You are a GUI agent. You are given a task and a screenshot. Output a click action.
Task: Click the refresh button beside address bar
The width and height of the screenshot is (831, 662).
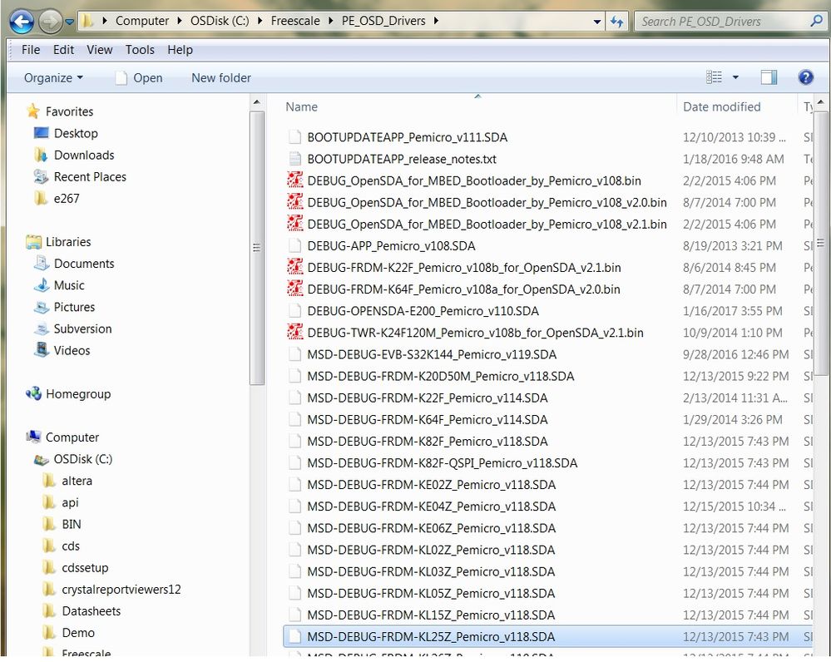tap(617, 22)
